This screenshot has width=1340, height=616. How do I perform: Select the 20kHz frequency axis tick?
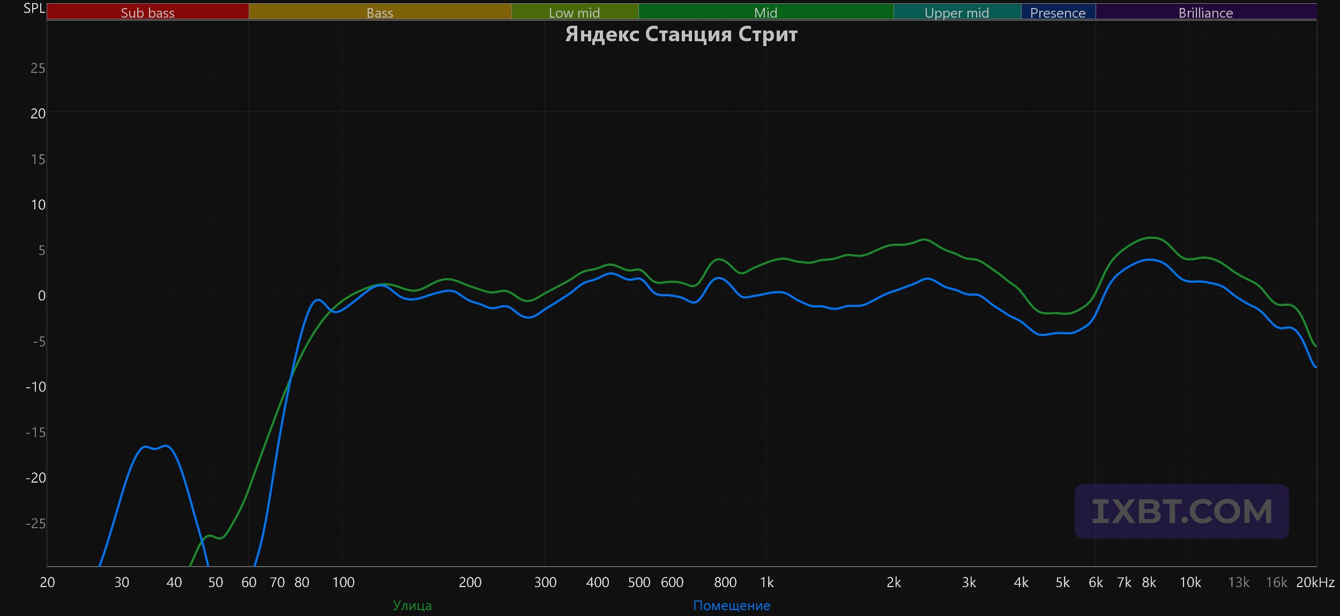pos(1315,582)
